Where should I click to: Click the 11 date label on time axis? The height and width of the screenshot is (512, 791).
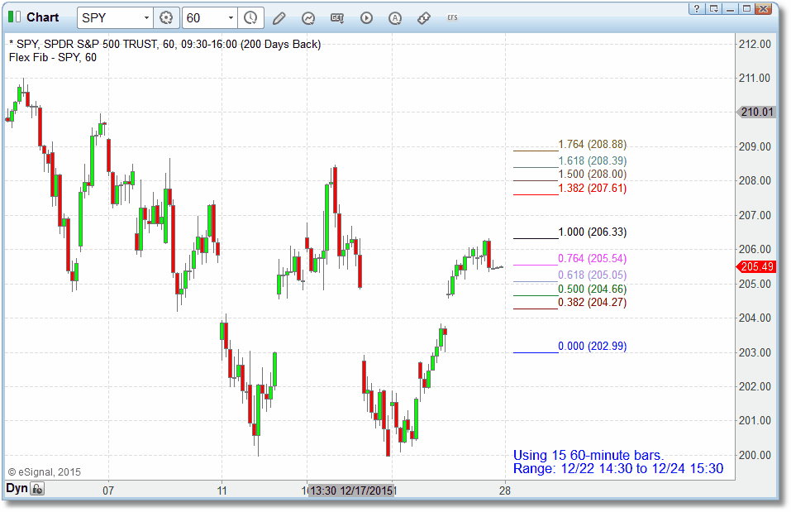click(x=222, y=490)
